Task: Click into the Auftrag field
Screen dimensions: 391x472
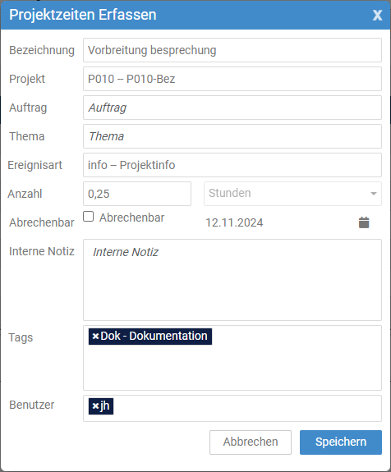Action: [232, 108]
